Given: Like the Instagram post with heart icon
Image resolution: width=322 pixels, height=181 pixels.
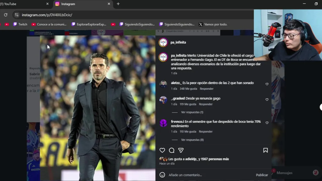Looking at the screenshot, I should tap(162, 150).
